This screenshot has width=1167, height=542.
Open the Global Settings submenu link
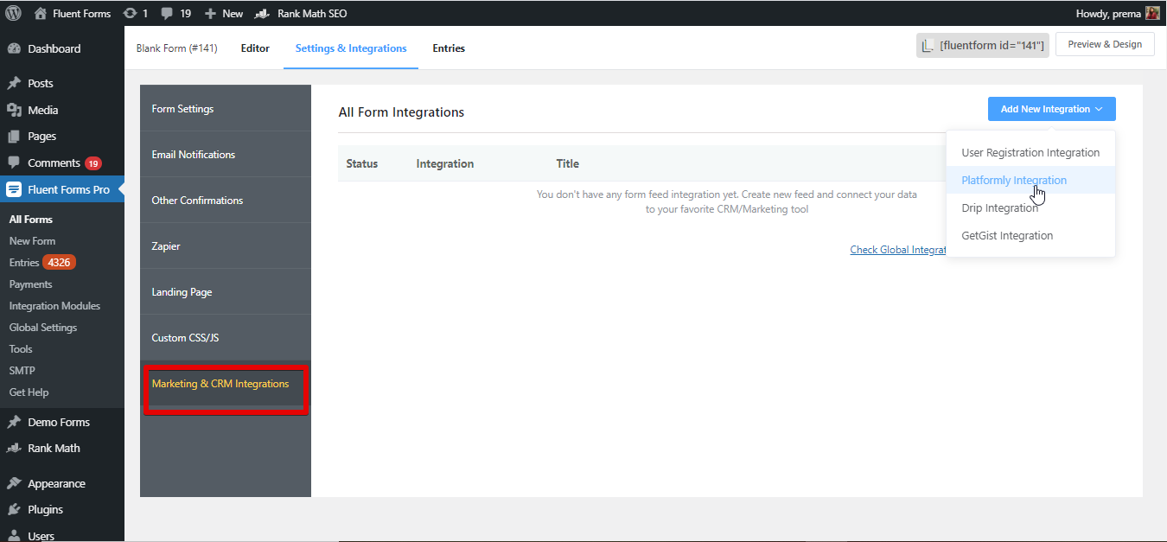(43, 328)
